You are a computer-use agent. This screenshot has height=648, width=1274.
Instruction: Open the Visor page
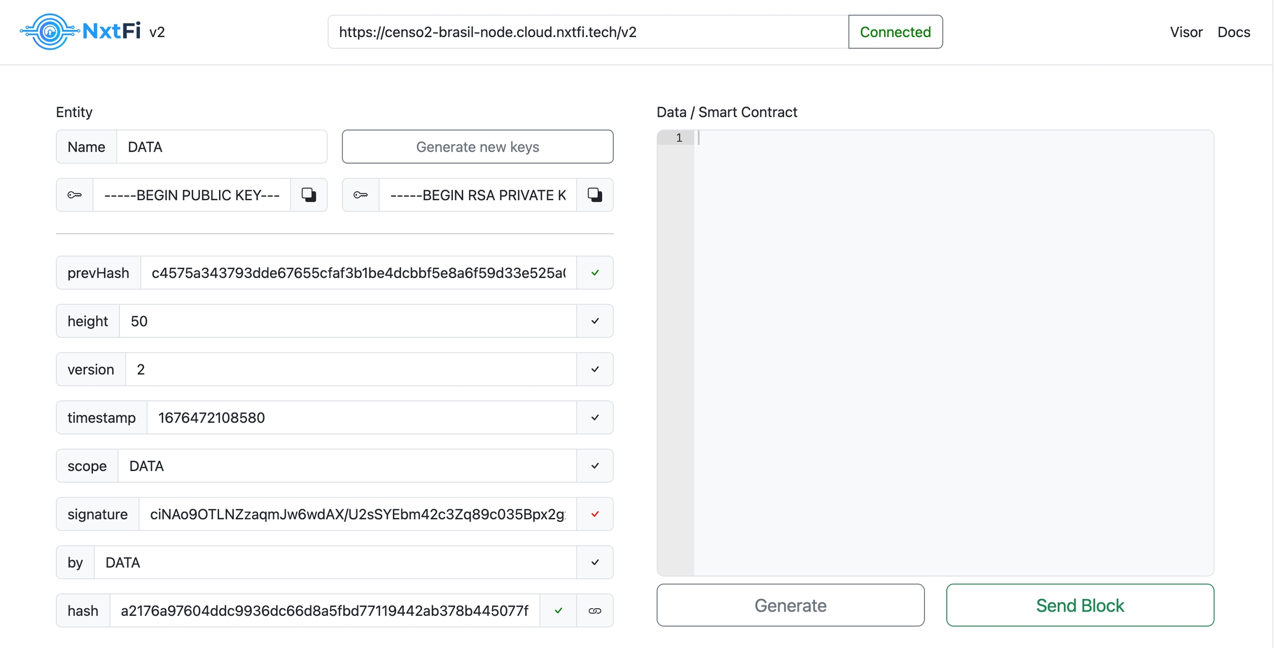tap(1186, 32)
